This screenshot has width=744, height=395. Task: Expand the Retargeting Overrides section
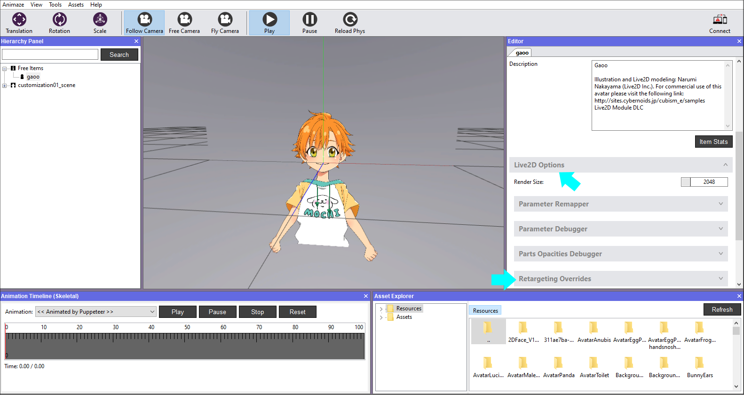[621, 279]
